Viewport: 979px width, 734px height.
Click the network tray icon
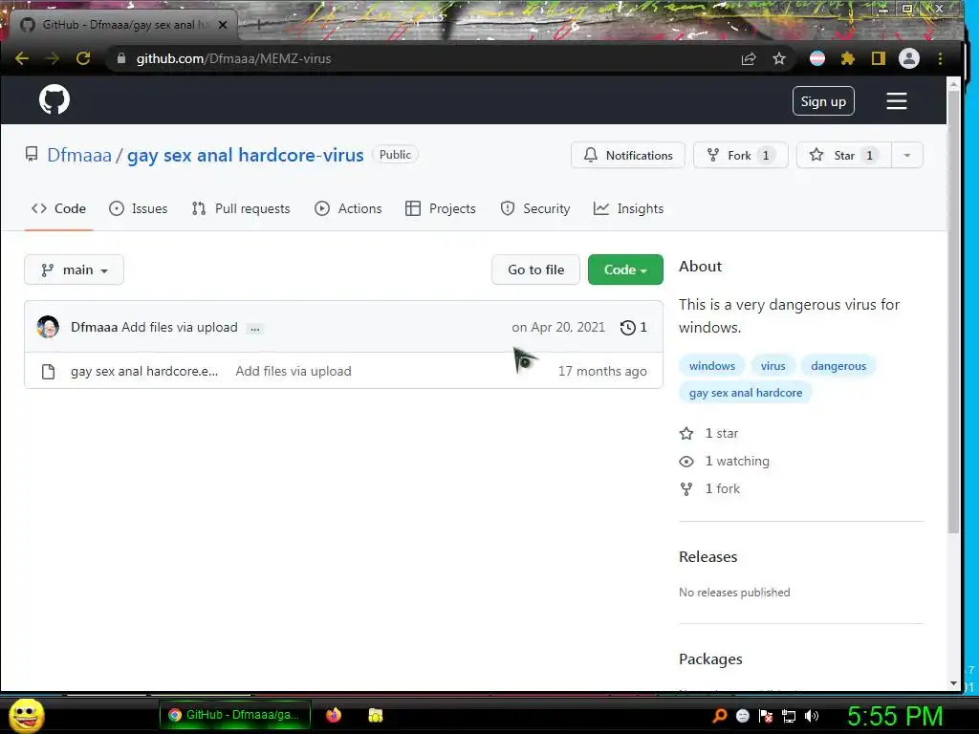pos(789,716)
